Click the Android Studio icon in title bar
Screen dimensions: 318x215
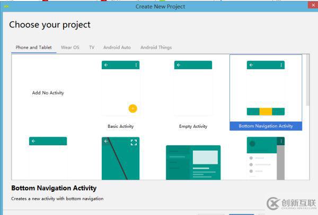coord(6,6)
